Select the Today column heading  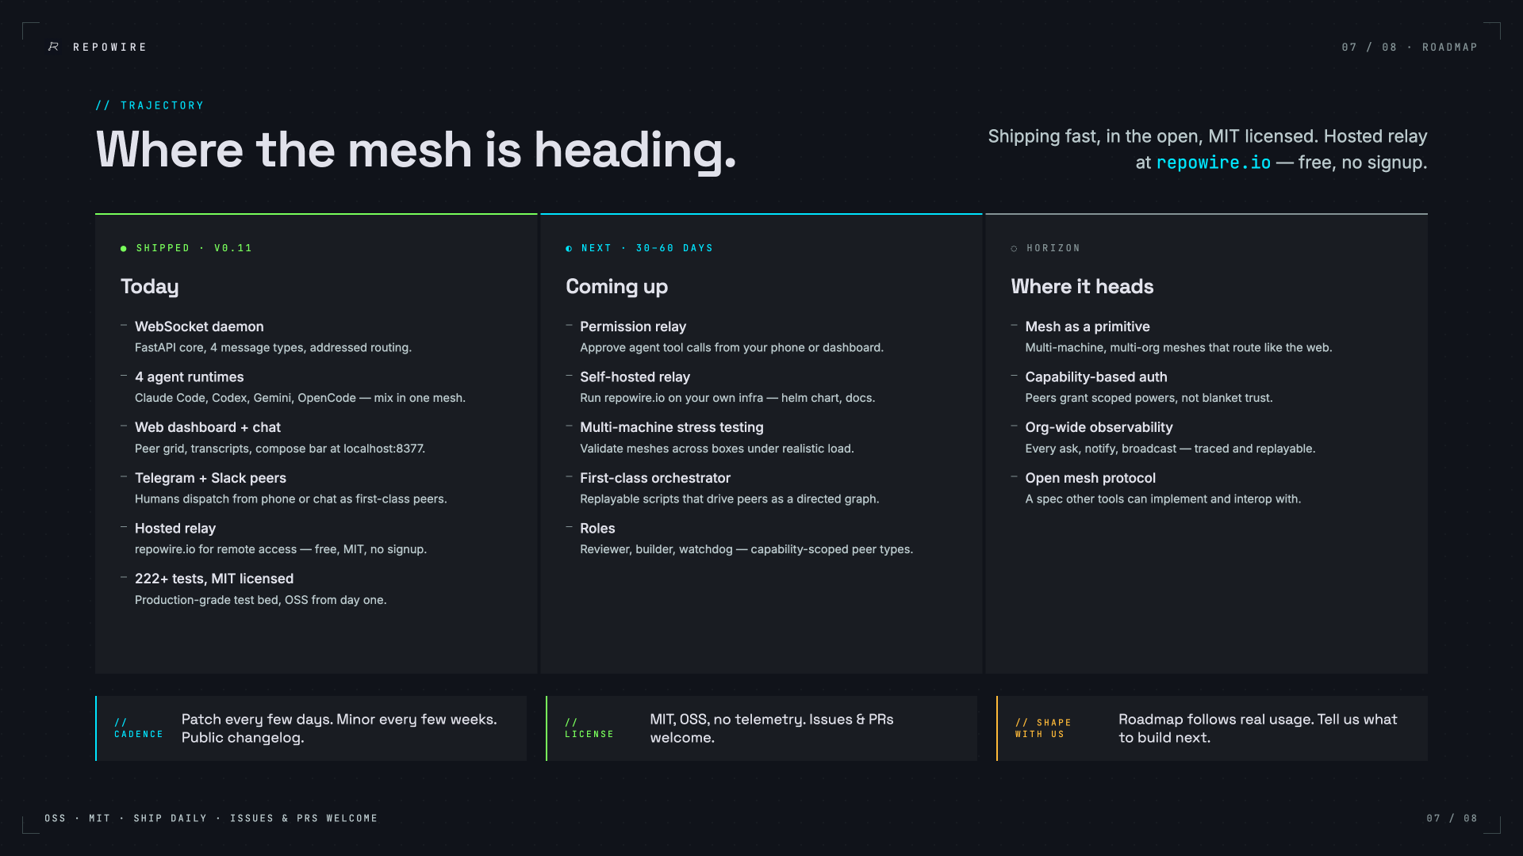tap(149, 287)
